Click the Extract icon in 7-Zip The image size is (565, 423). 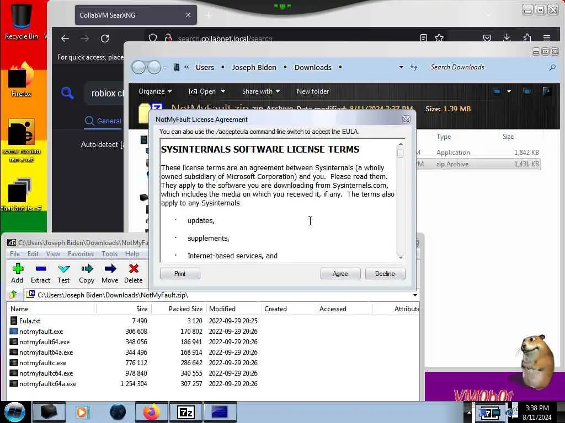click(41, 269)
